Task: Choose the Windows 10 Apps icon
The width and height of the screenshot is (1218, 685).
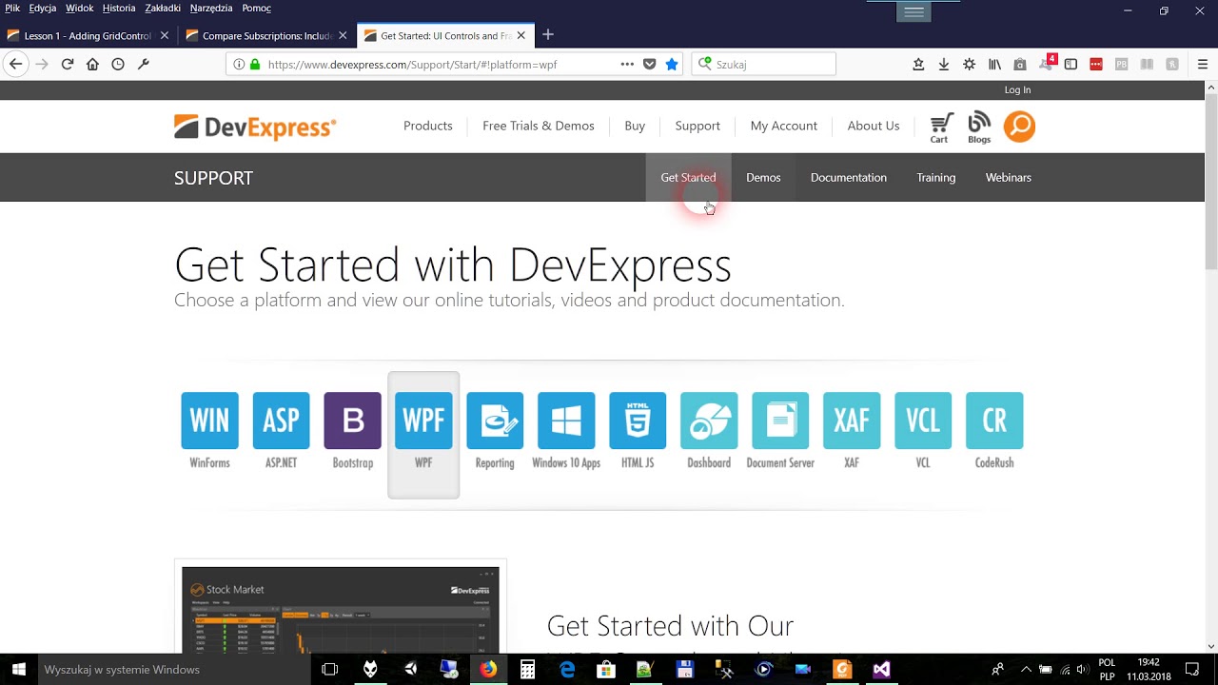Action: tap(566, 421)
